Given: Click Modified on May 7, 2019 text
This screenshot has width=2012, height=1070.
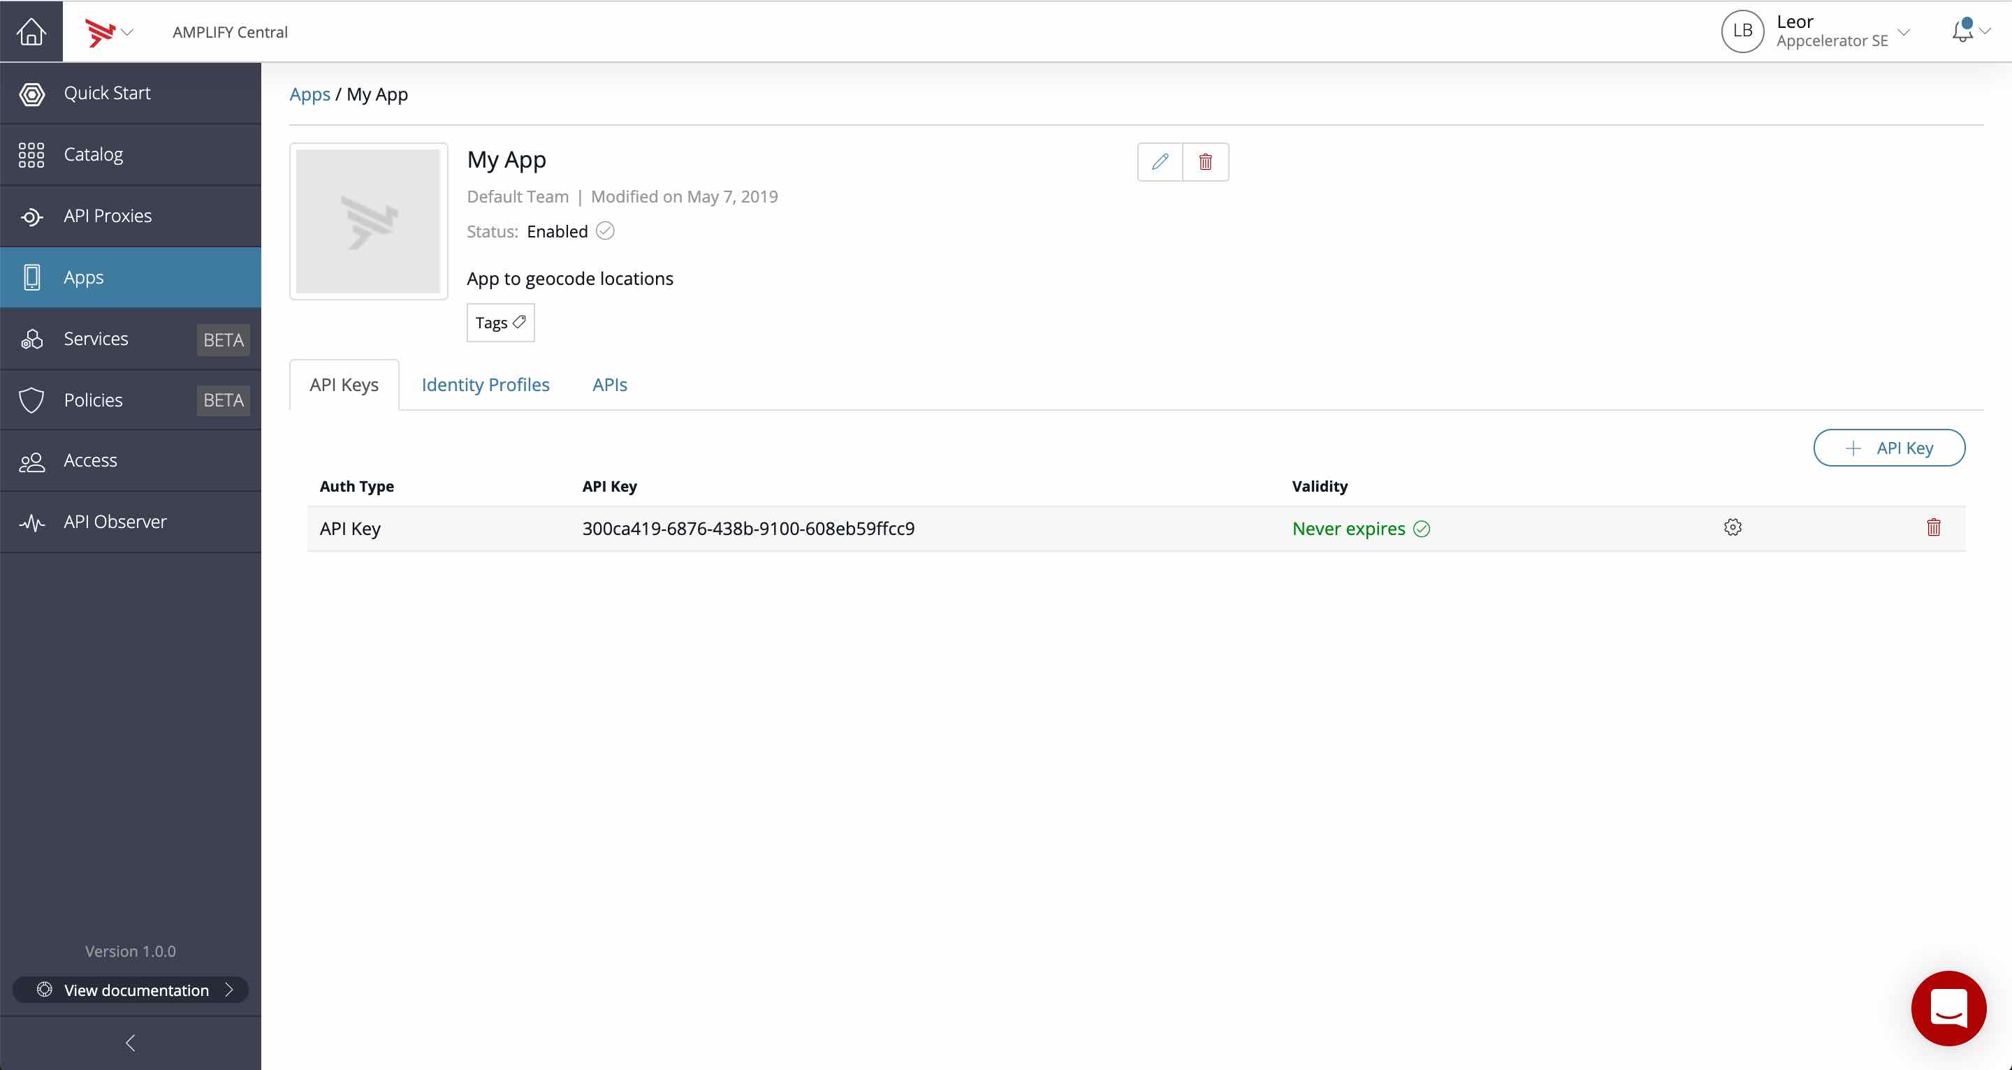Looking at the screenshot, I should click(684, 197).
